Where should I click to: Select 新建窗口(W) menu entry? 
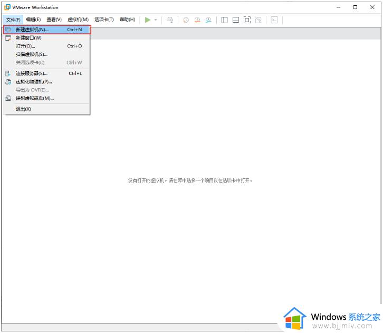[47, 38]
